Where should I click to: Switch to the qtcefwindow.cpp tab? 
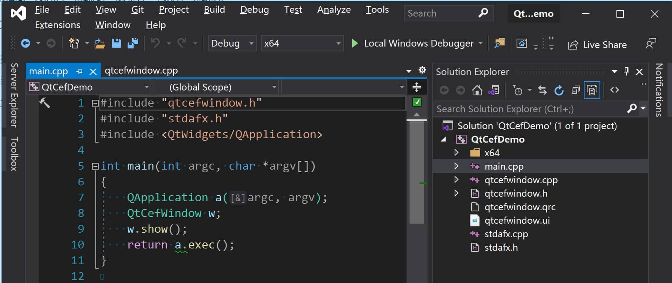141,71
